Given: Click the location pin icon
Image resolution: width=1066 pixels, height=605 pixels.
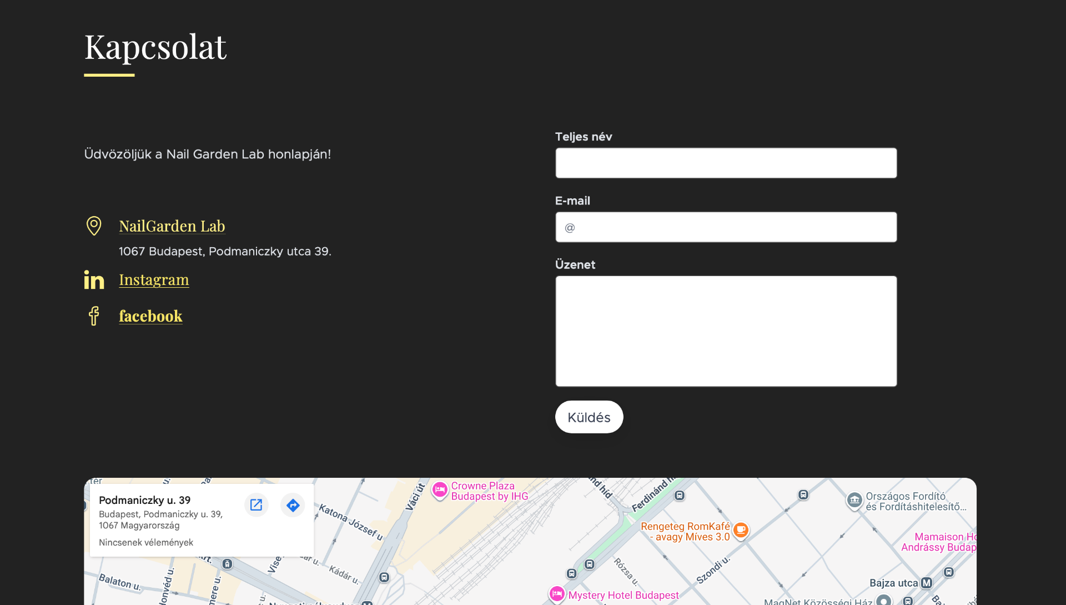Looking at the screenshot, I should click(x=94, y=226).
